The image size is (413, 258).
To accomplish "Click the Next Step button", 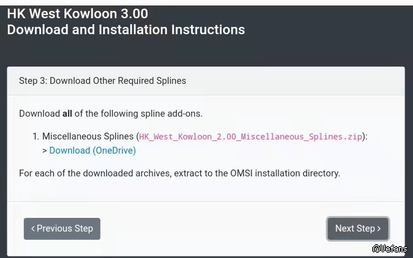I will (358, 228).
